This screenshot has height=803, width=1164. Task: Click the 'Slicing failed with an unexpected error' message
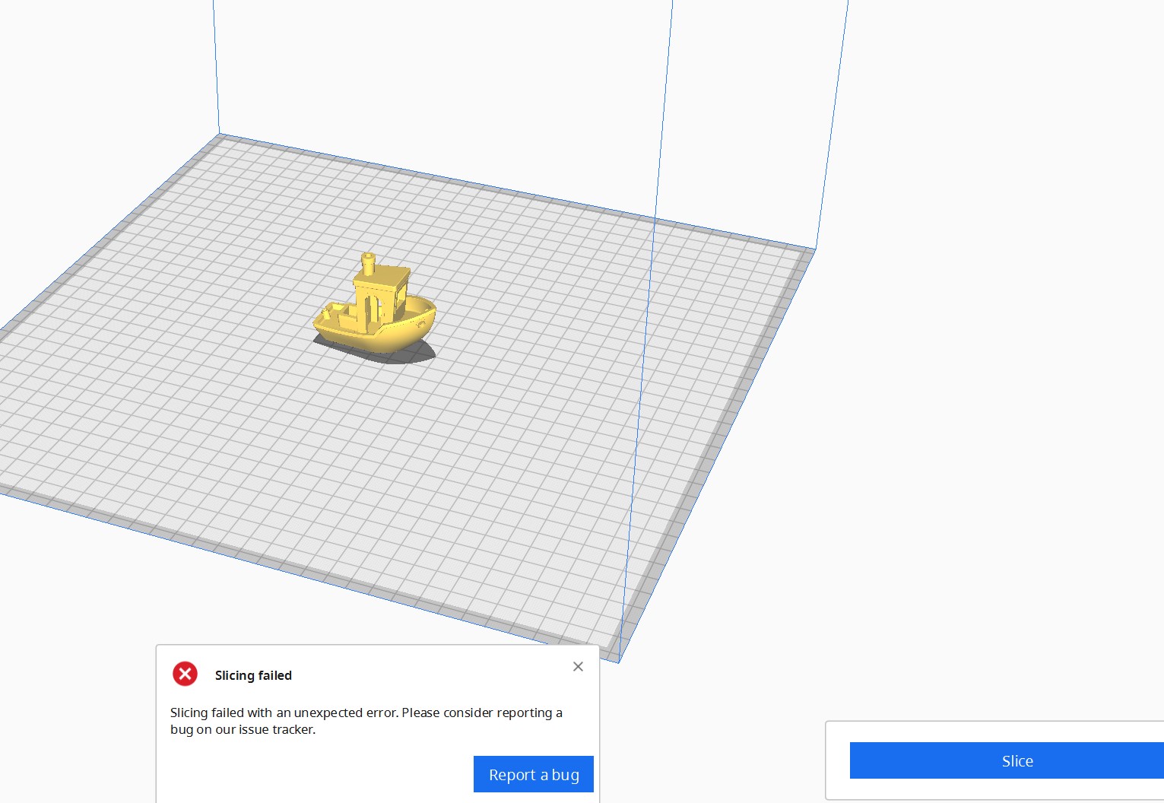pos(366,721)
